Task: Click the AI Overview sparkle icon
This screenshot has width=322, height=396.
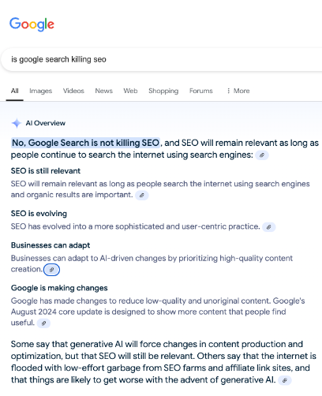Action: [17, 123]
